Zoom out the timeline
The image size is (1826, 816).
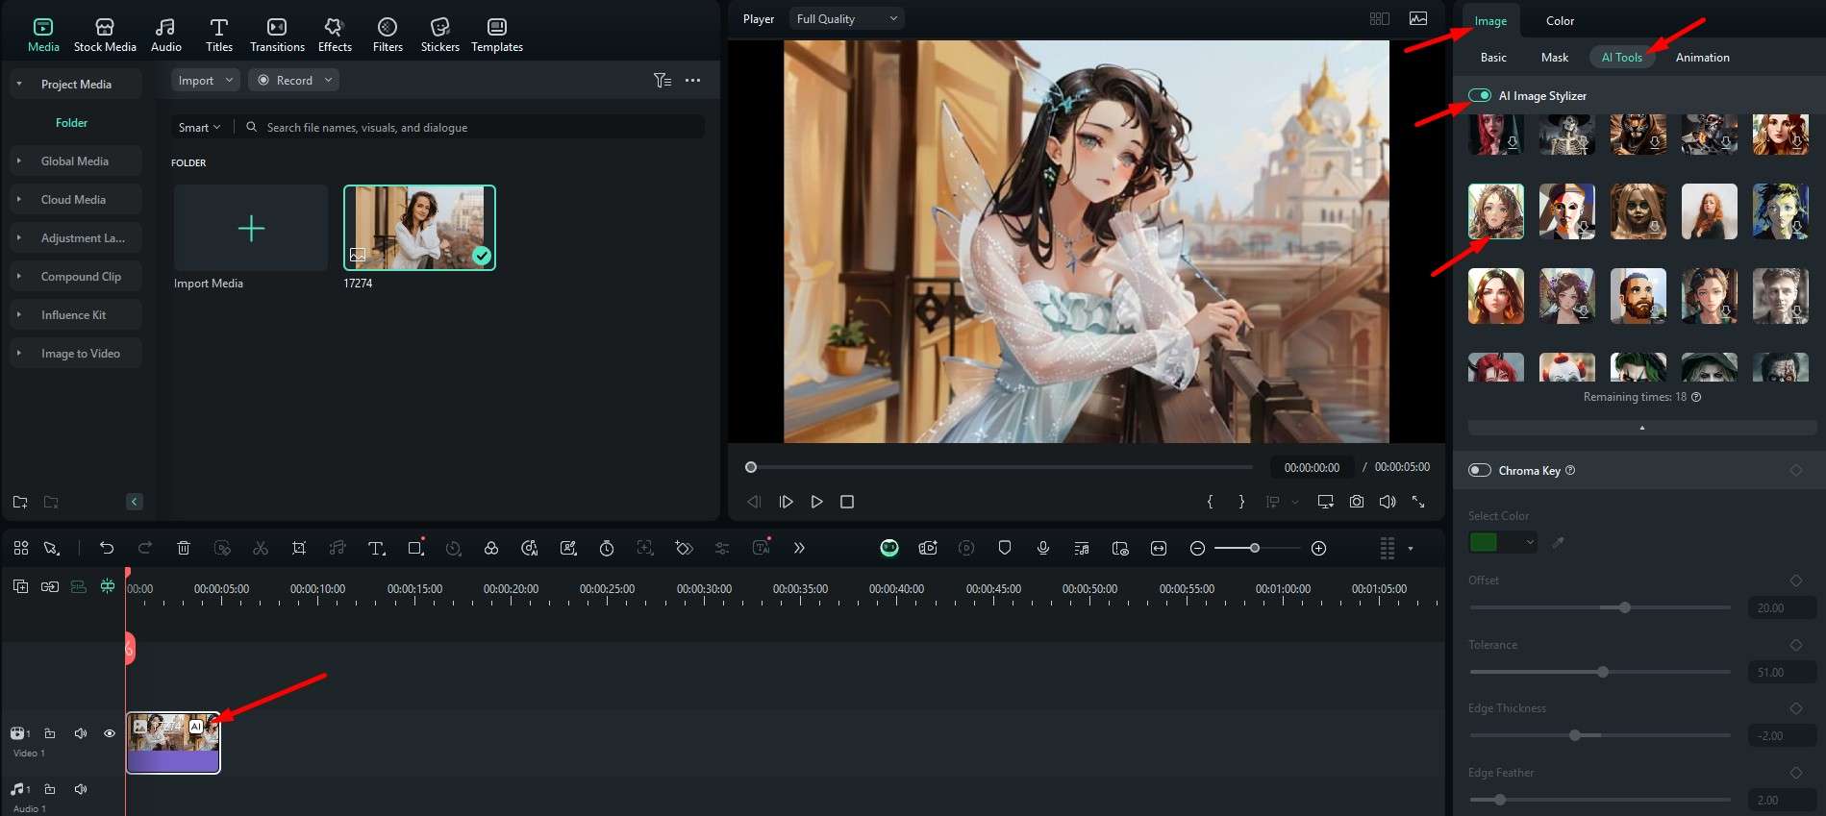1197,548
